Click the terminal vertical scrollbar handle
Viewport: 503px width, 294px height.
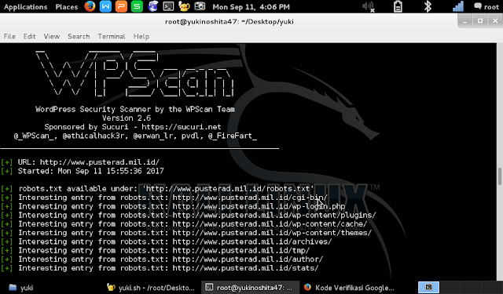coord(500,176)
